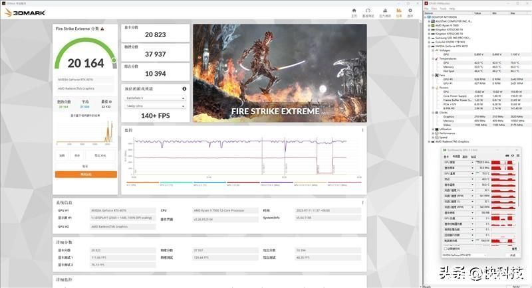Viewport: 532px width, 288px height.
Task: Click the HWMonitor title bar app icon
Action: click(426, 3)
